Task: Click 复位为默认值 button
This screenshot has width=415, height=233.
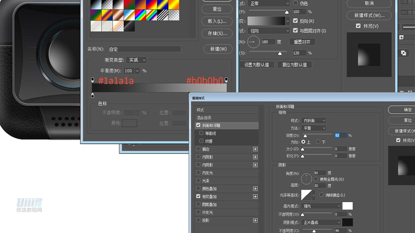Action: coord(294,65)
